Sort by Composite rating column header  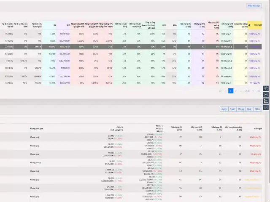tap(240, 25)
